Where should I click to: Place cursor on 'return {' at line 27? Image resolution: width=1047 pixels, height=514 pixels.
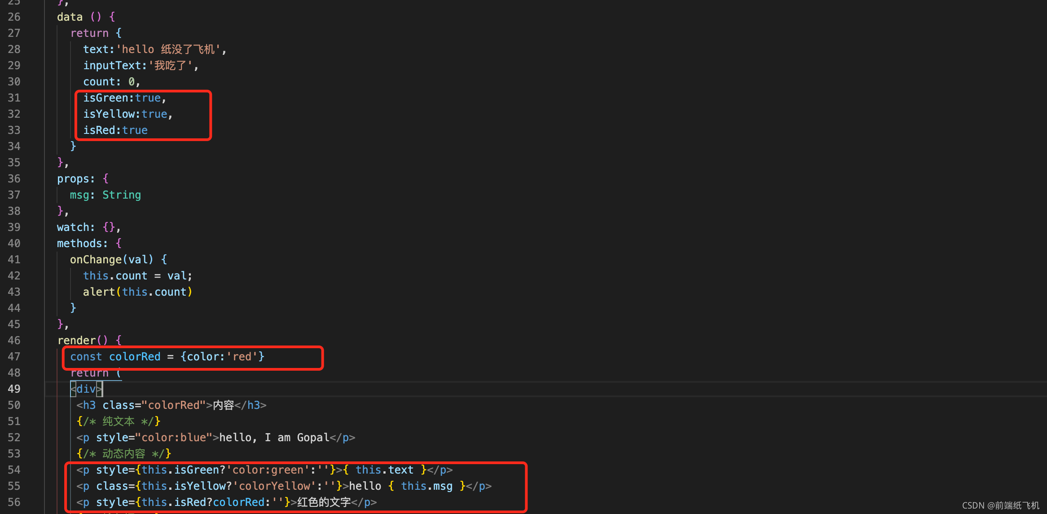(96, 33)
